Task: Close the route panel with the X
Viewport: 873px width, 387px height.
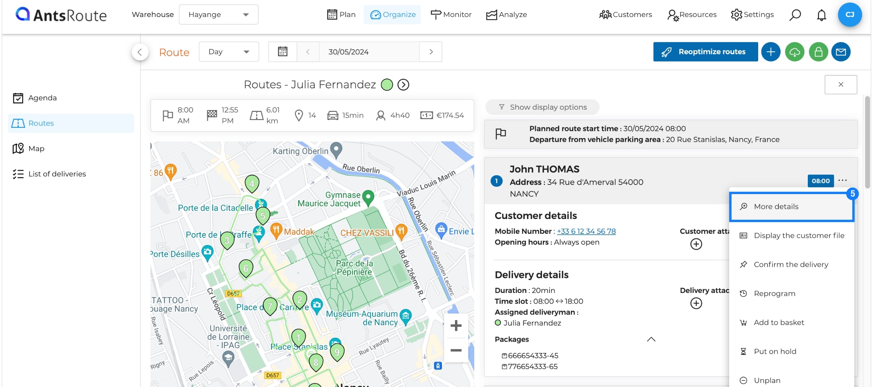Action: [841, 84]
